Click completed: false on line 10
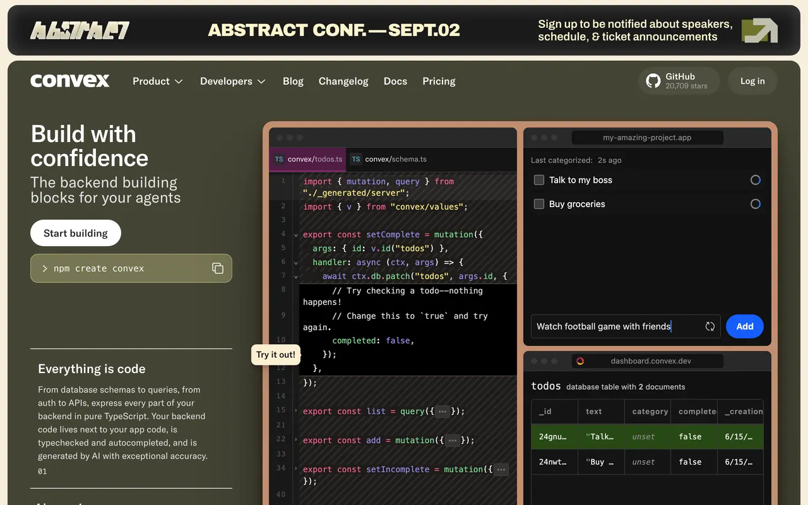808x505 pixels. (373, 340)
